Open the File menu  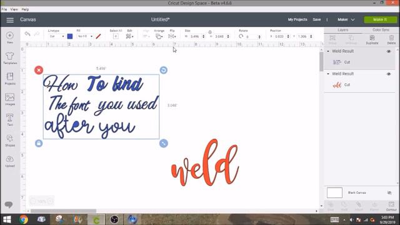4,9
